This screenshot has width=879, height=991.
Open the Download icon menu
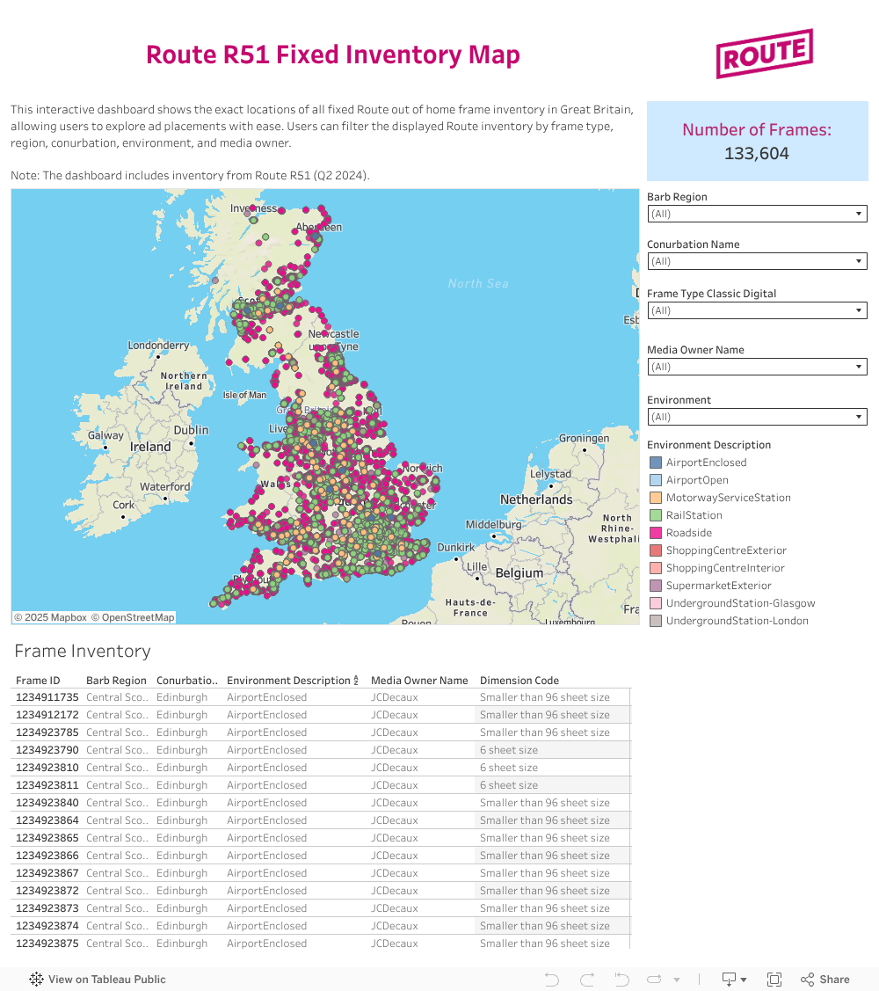pos(733,980)
